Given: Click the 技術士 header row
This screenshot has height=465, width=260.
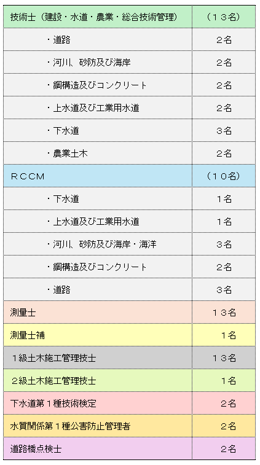Looking at the screenshot, I should point(130,17).
